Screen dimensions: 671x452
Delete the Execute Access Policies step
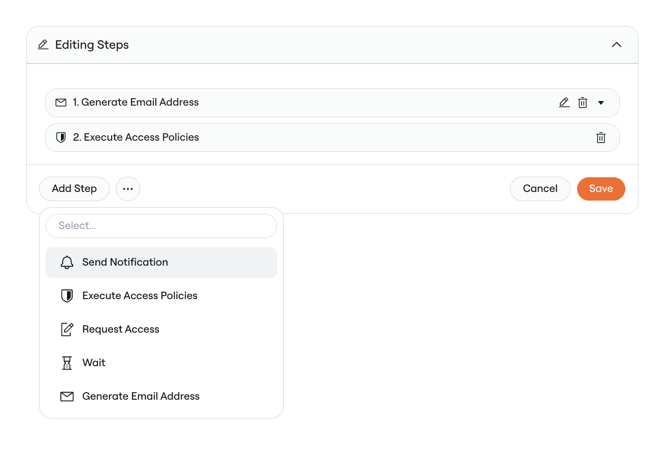(x=601, y=138)
